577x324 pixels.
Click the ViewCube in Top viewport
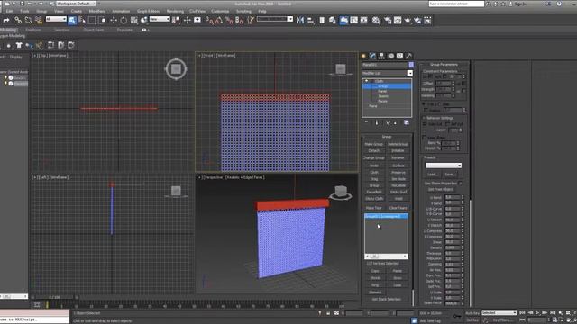176,68
